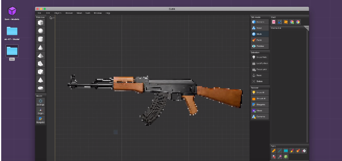
Task: Toggle Show/Hide for selection
Action: tap(260, 57)
